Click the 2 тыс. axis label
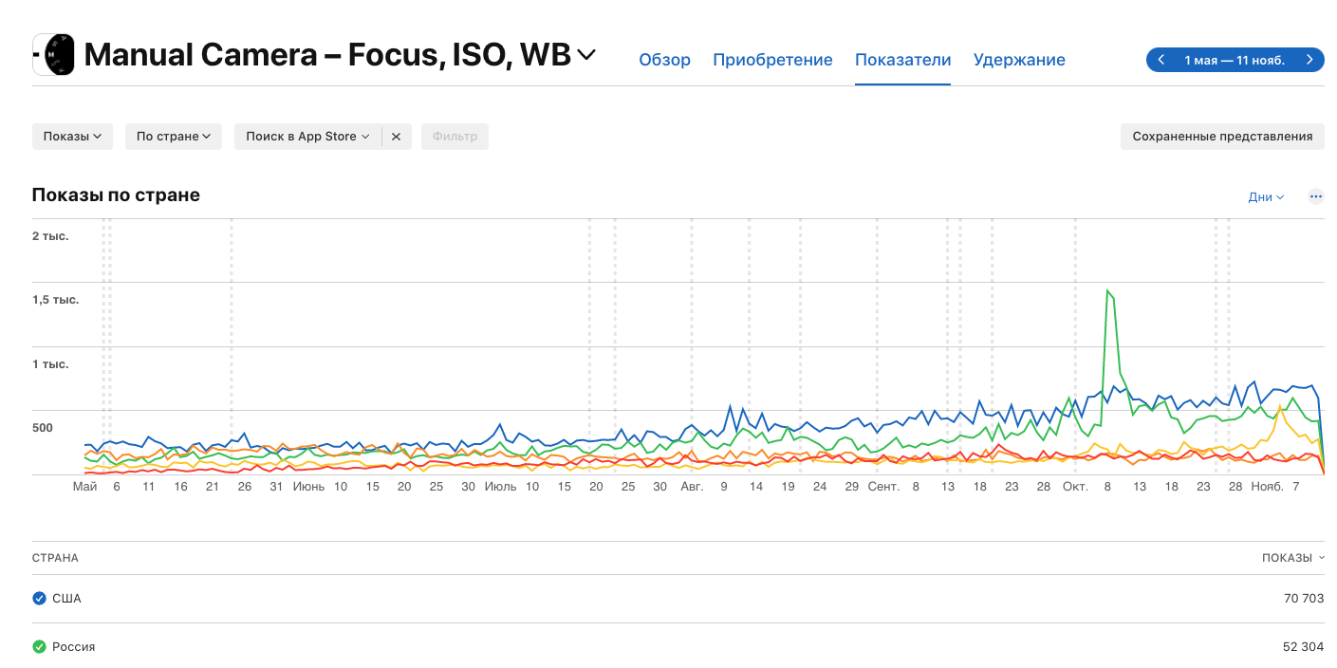 [50, 235]
